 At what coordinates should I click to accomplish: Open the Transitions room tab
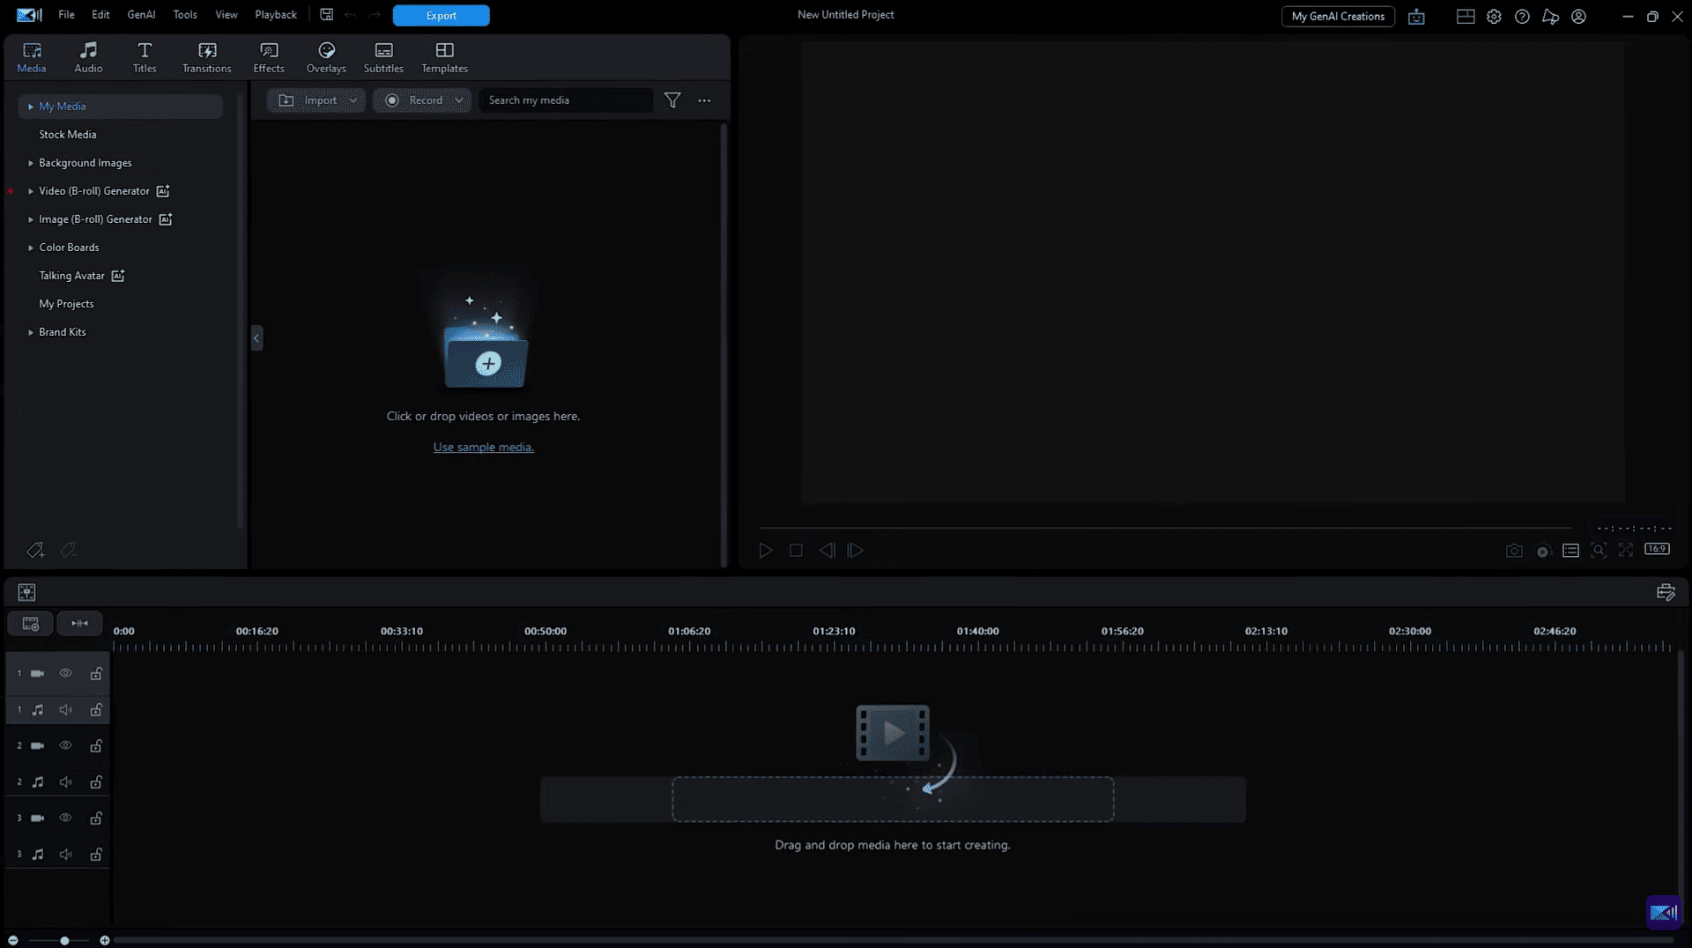coord(207,58)
